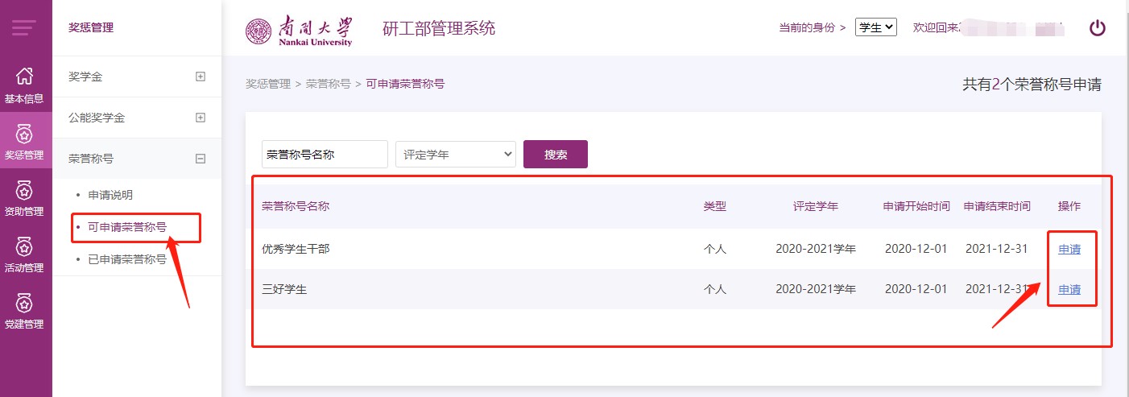The image size is (1129, 397).
Task: Open the 评定学年 dropdown
Action: [x=456, y=154]
